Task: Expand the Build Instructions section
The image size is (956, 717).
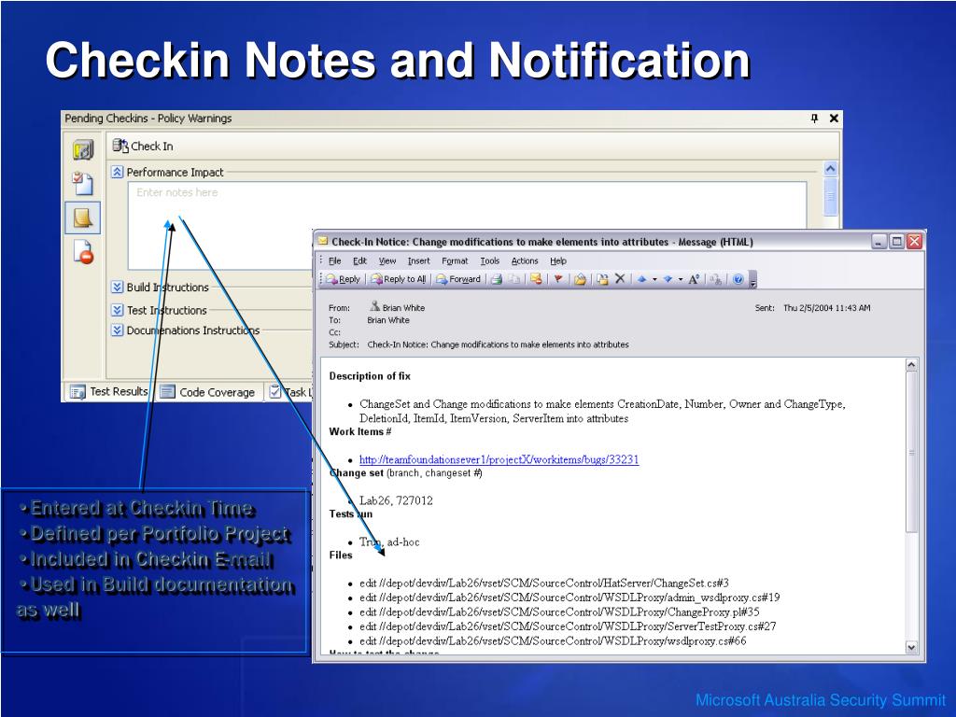Action: coord(118,288)
